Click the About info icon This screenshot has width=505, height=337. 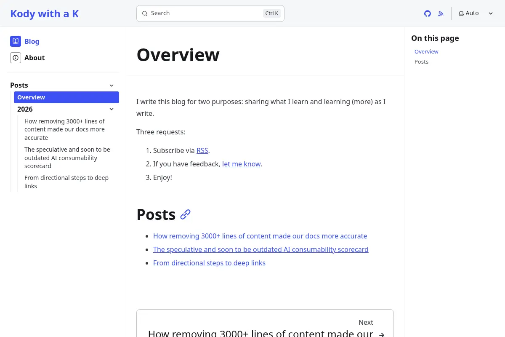(16, 58)
